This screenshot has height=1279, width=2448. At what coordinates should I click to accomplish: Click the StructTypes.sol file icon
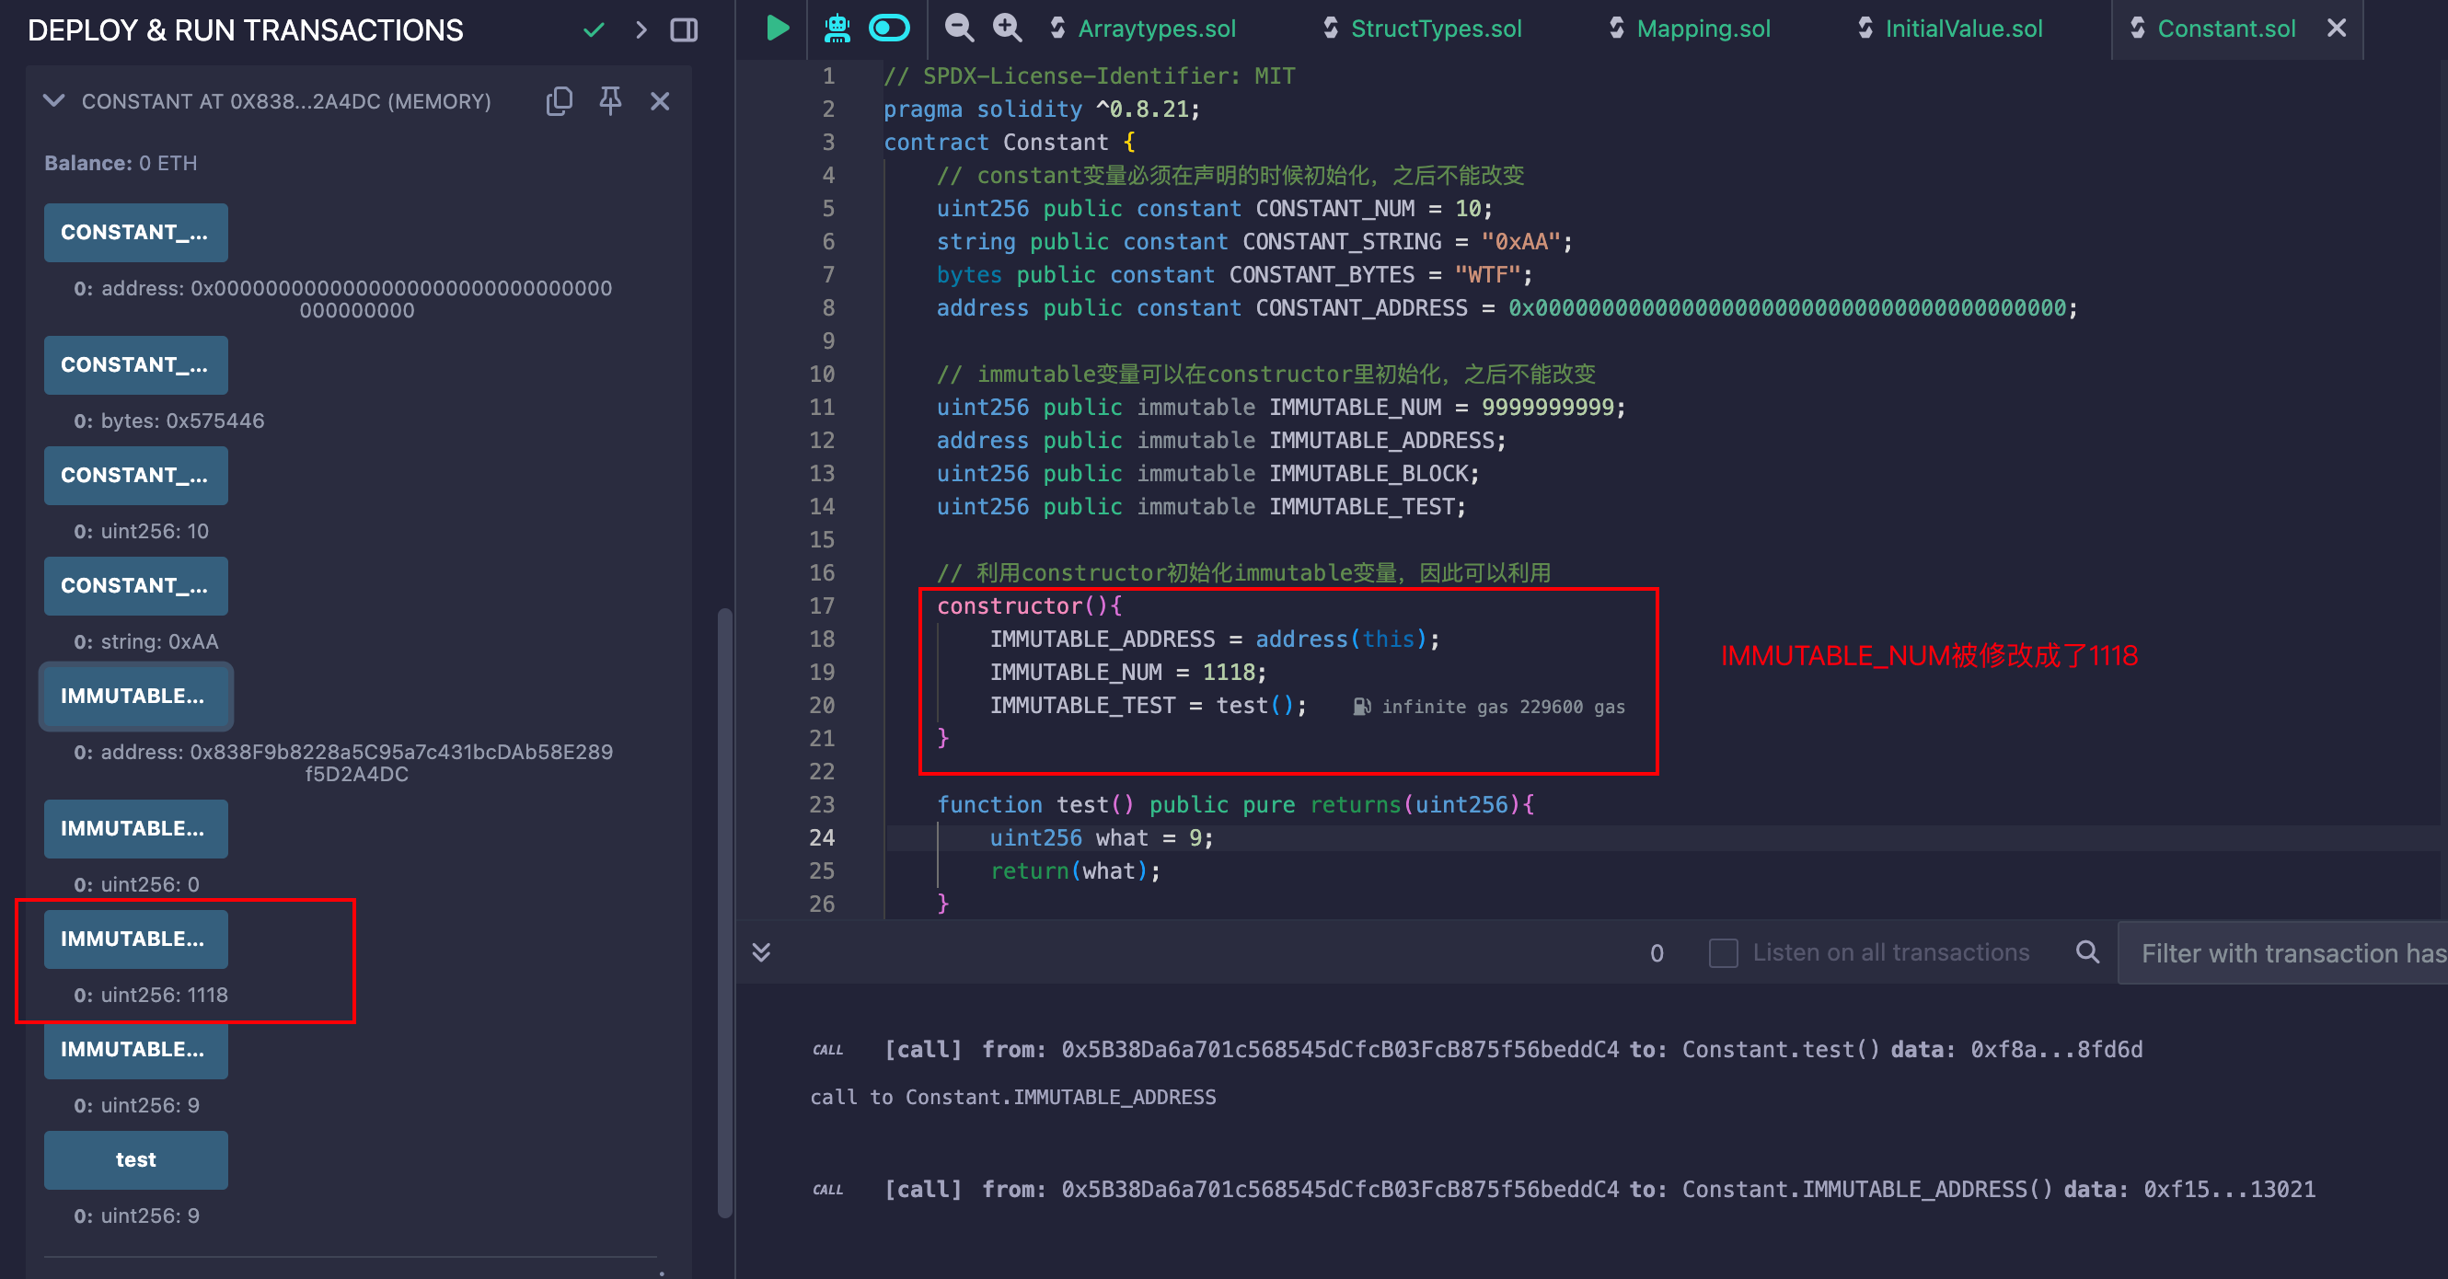[x=1331, y=29]
